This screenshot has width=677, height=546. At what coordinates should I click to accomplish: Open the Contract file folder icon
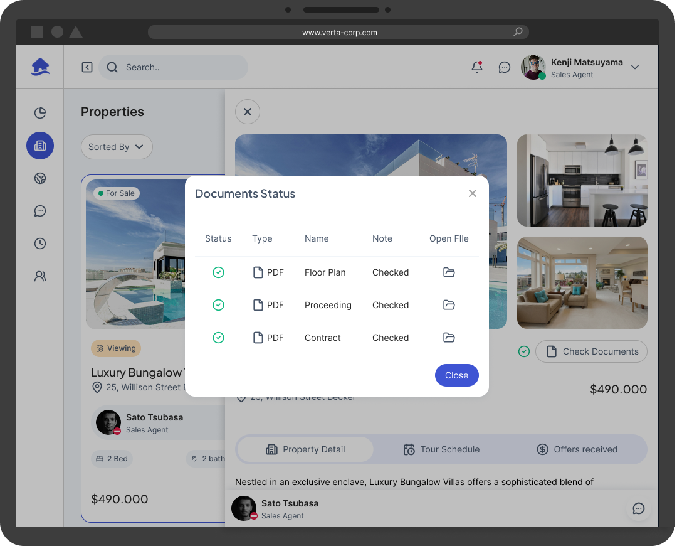449,338
